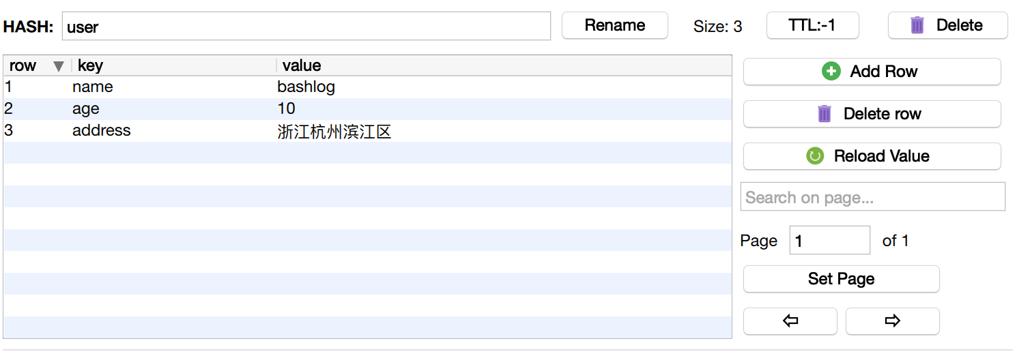Viewport: 1017px width, 356px height.
Task: Focus the Search on page field
Action: pos(872,197)
